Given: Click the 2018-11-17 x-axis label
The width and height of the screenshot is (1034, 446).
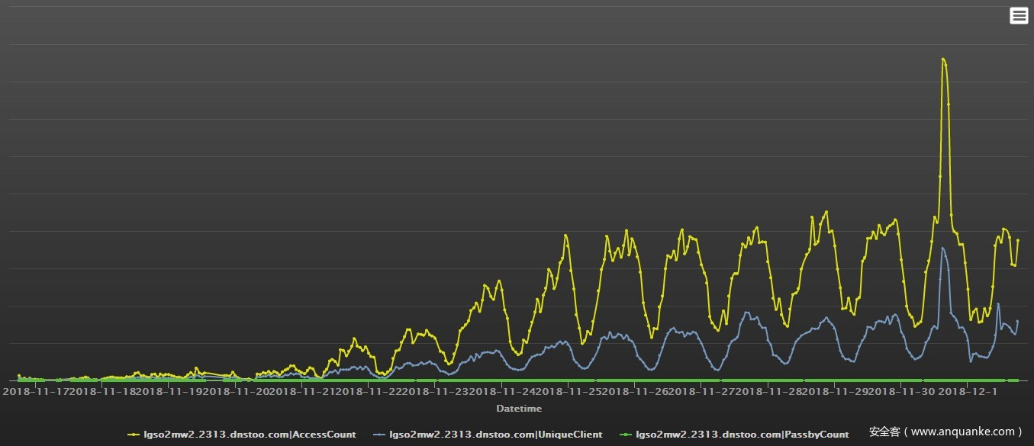Looking at the screenshot, I should pyautogui.click(x=36, y=391).
